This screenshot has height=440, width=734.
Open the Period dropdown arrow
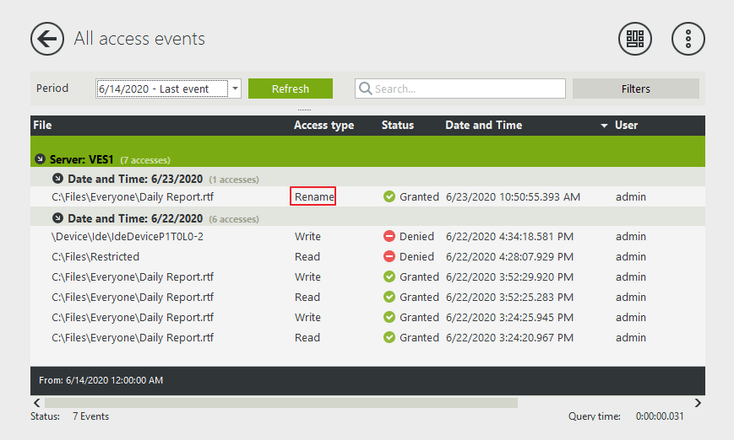(x=236, y=89)
